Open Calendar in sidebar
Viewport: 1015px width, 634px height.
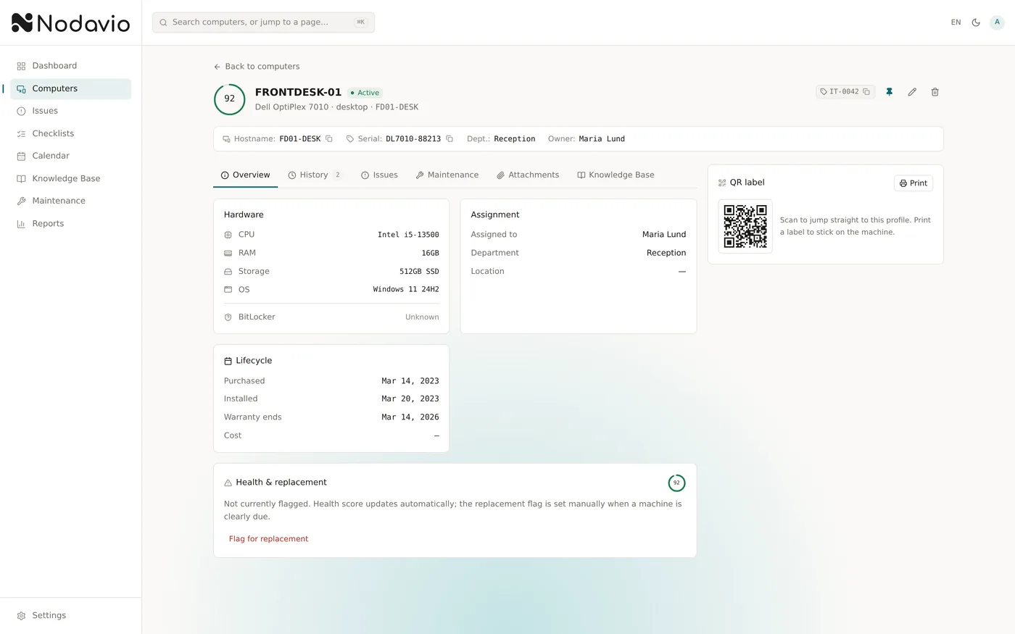tap(70, 156)
